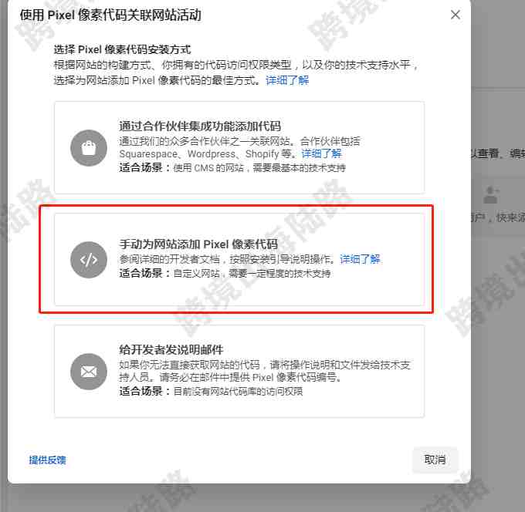Click the 提供反馈 feedback link

(47, 460)
